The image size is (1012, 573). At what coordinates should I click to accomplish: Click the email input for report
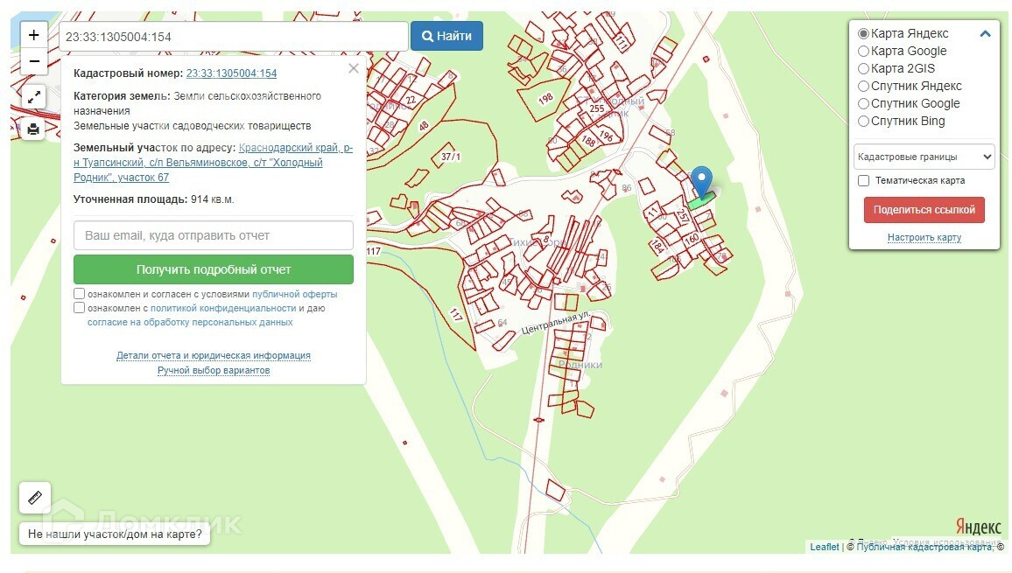pyautogui.click(x=214, y=235)
